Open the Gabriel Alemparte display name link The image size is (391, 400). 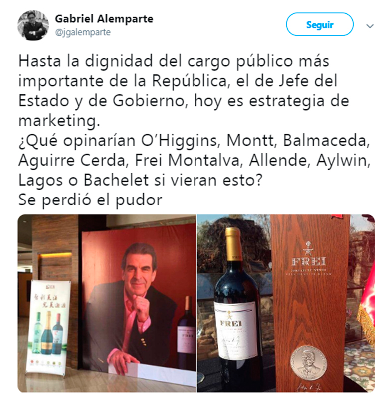coord(104,19)
